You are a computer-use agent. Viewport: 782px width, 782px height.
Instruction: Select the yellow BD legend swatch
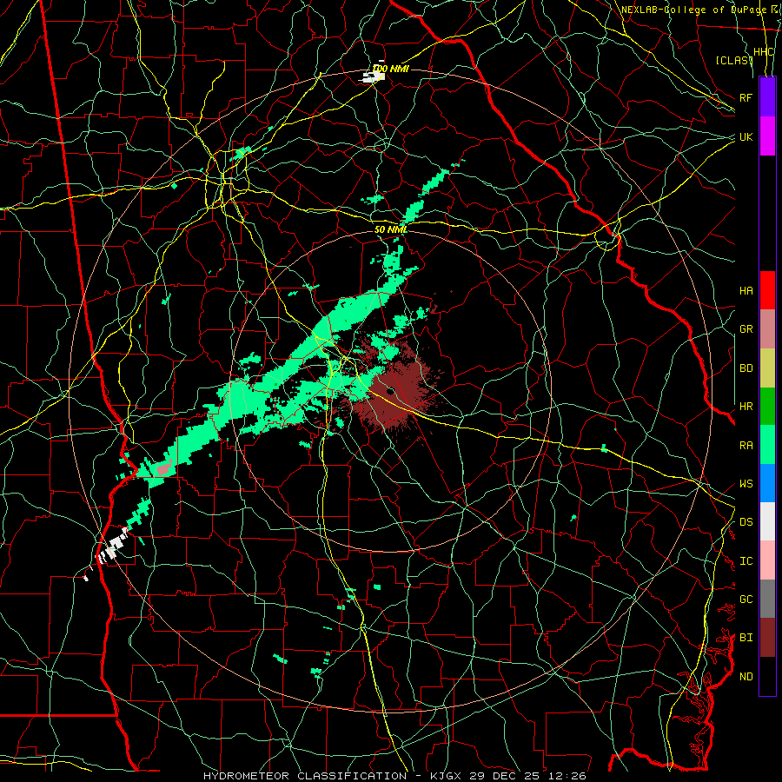[767, 368]
